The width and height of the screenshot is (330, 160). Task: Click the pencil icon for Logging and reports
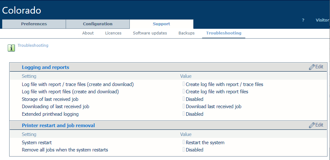tap(312, 67)
